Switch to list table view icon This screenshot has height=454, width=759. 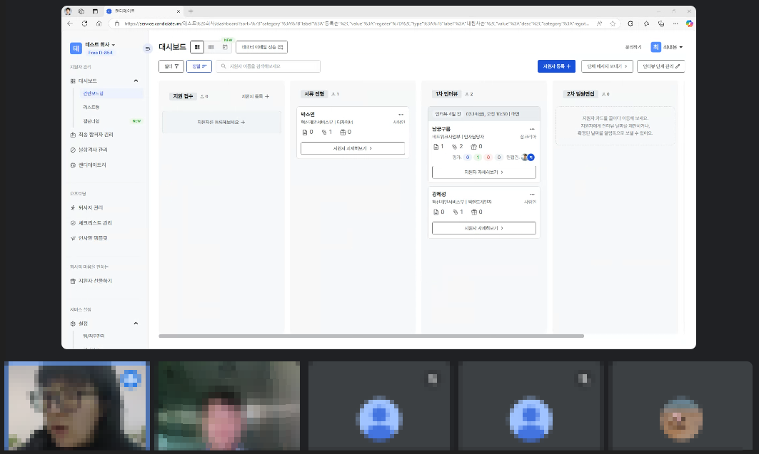pos(211,47)
